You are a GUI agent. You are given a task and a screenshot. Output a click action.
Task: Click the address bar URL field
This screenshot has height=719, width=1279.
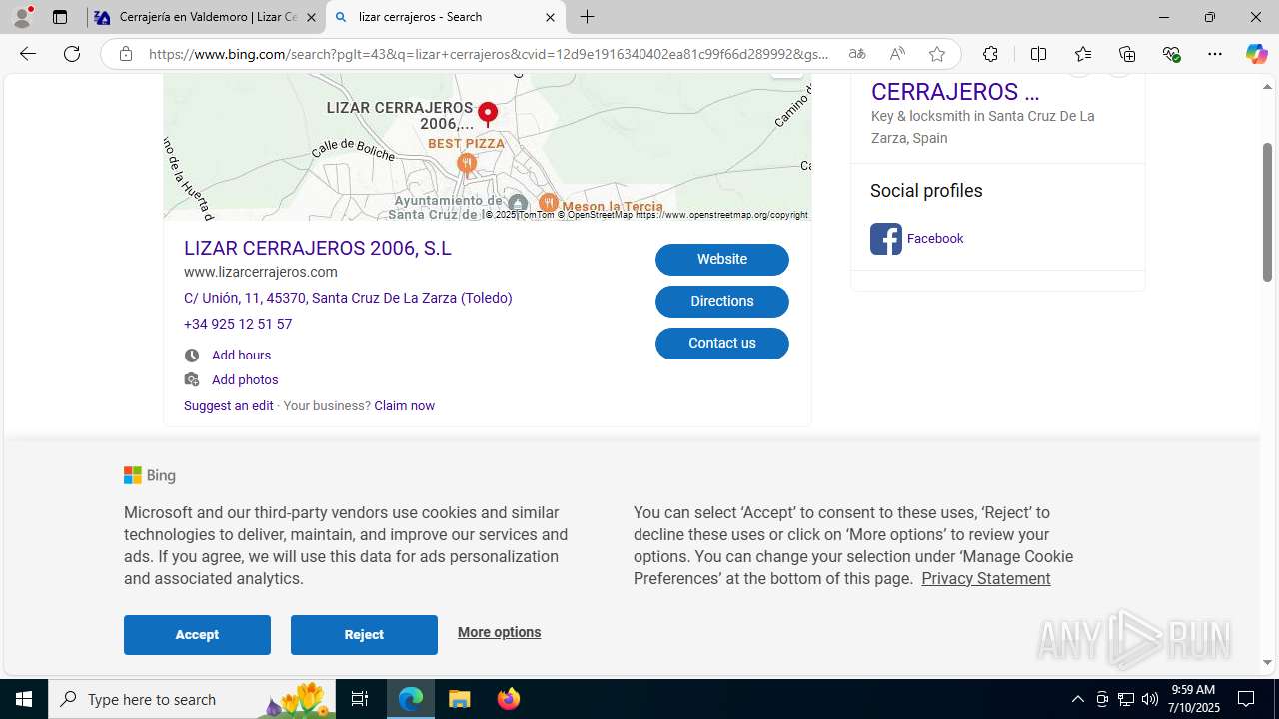click(490, 54)
